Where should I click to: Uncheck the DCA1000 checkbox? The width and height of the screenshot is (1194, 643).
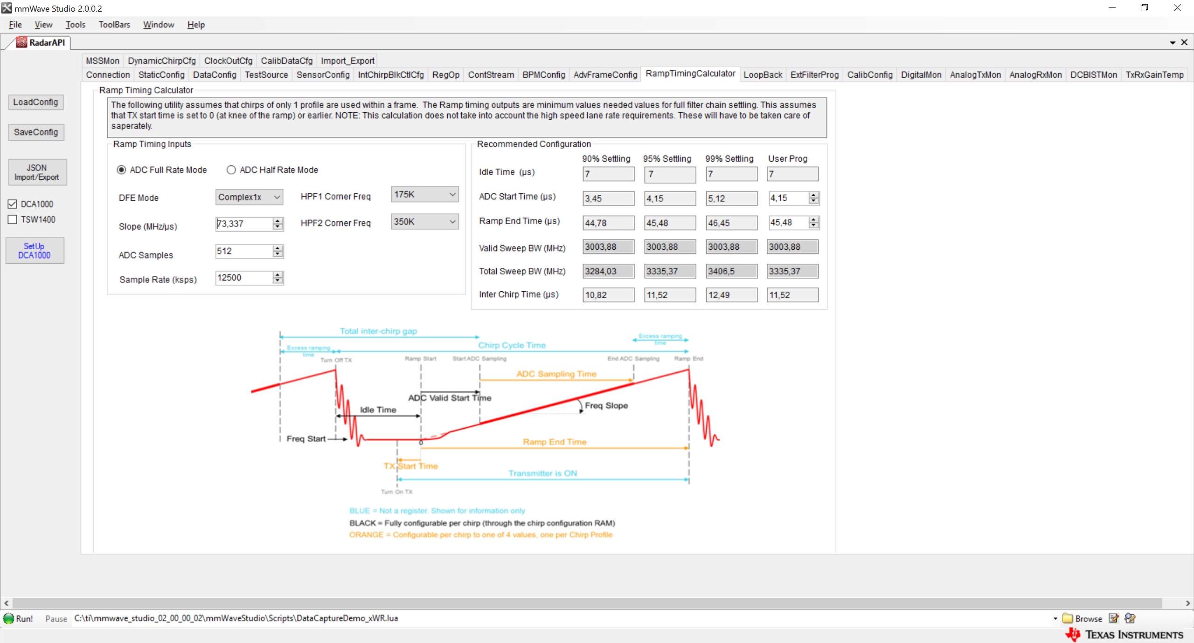pyautogui.click(x=13, y=204)
